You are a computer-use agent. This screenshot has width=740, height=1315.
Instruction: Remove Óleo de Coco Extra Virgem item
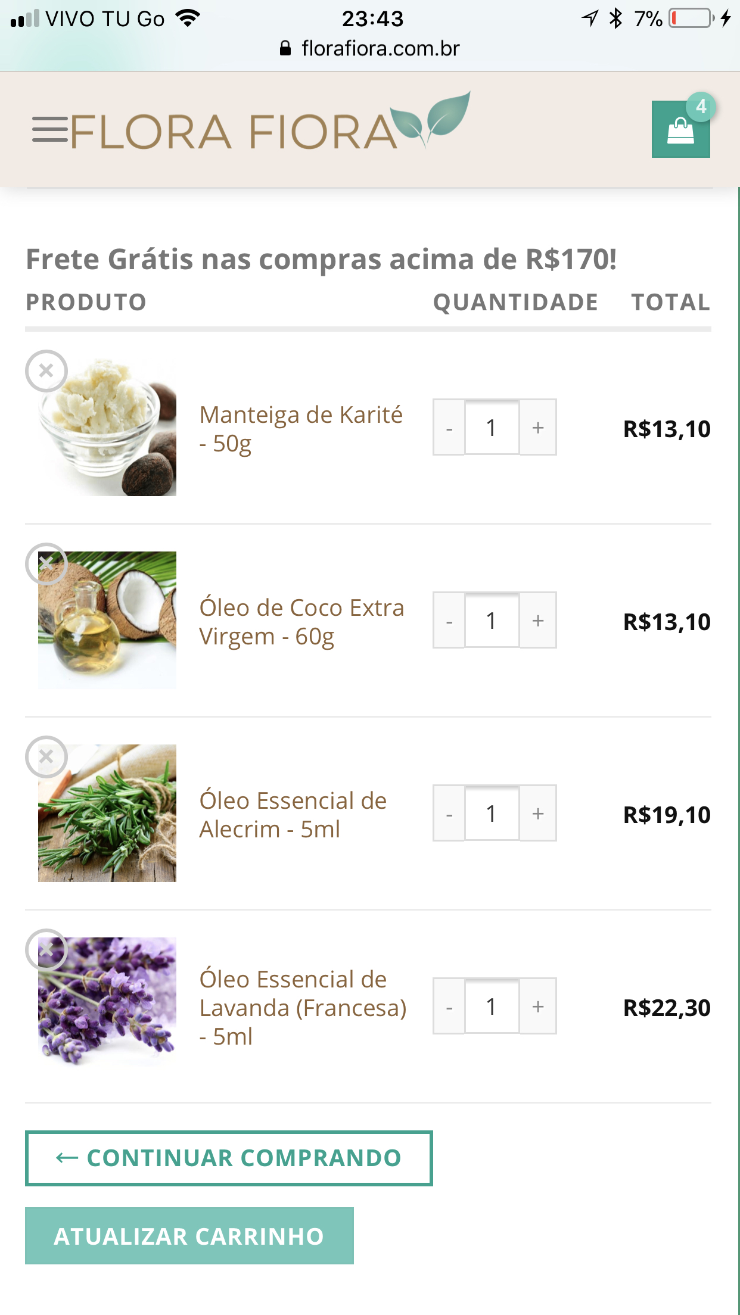point(46,563)
